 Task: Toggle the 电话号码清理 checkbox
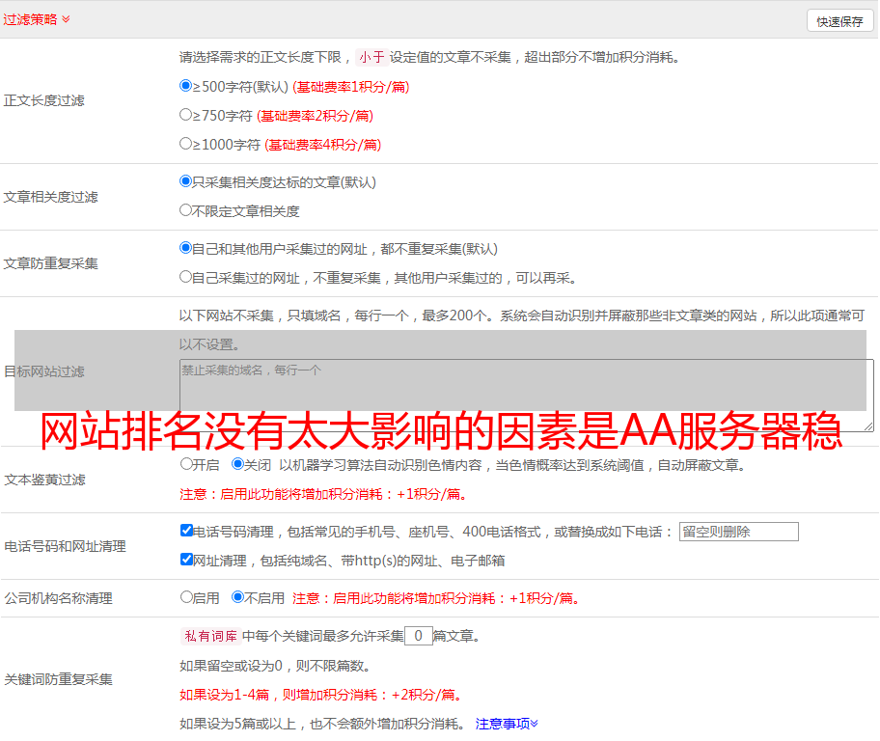186,531
